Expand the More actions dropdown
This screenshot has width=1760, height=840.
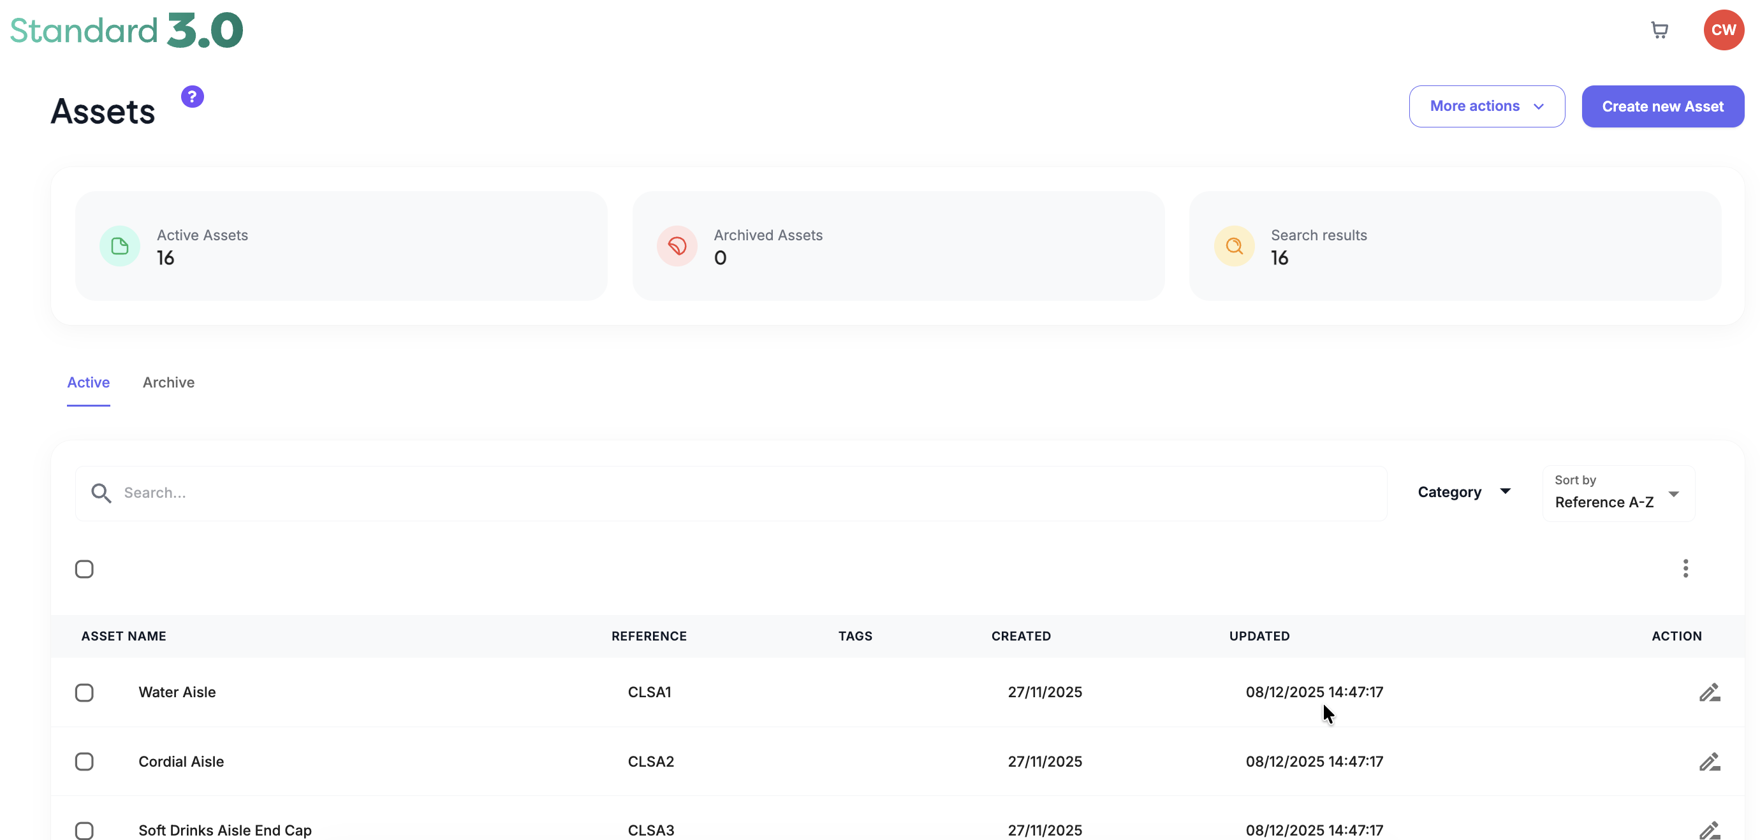[x=1486, y=106]
